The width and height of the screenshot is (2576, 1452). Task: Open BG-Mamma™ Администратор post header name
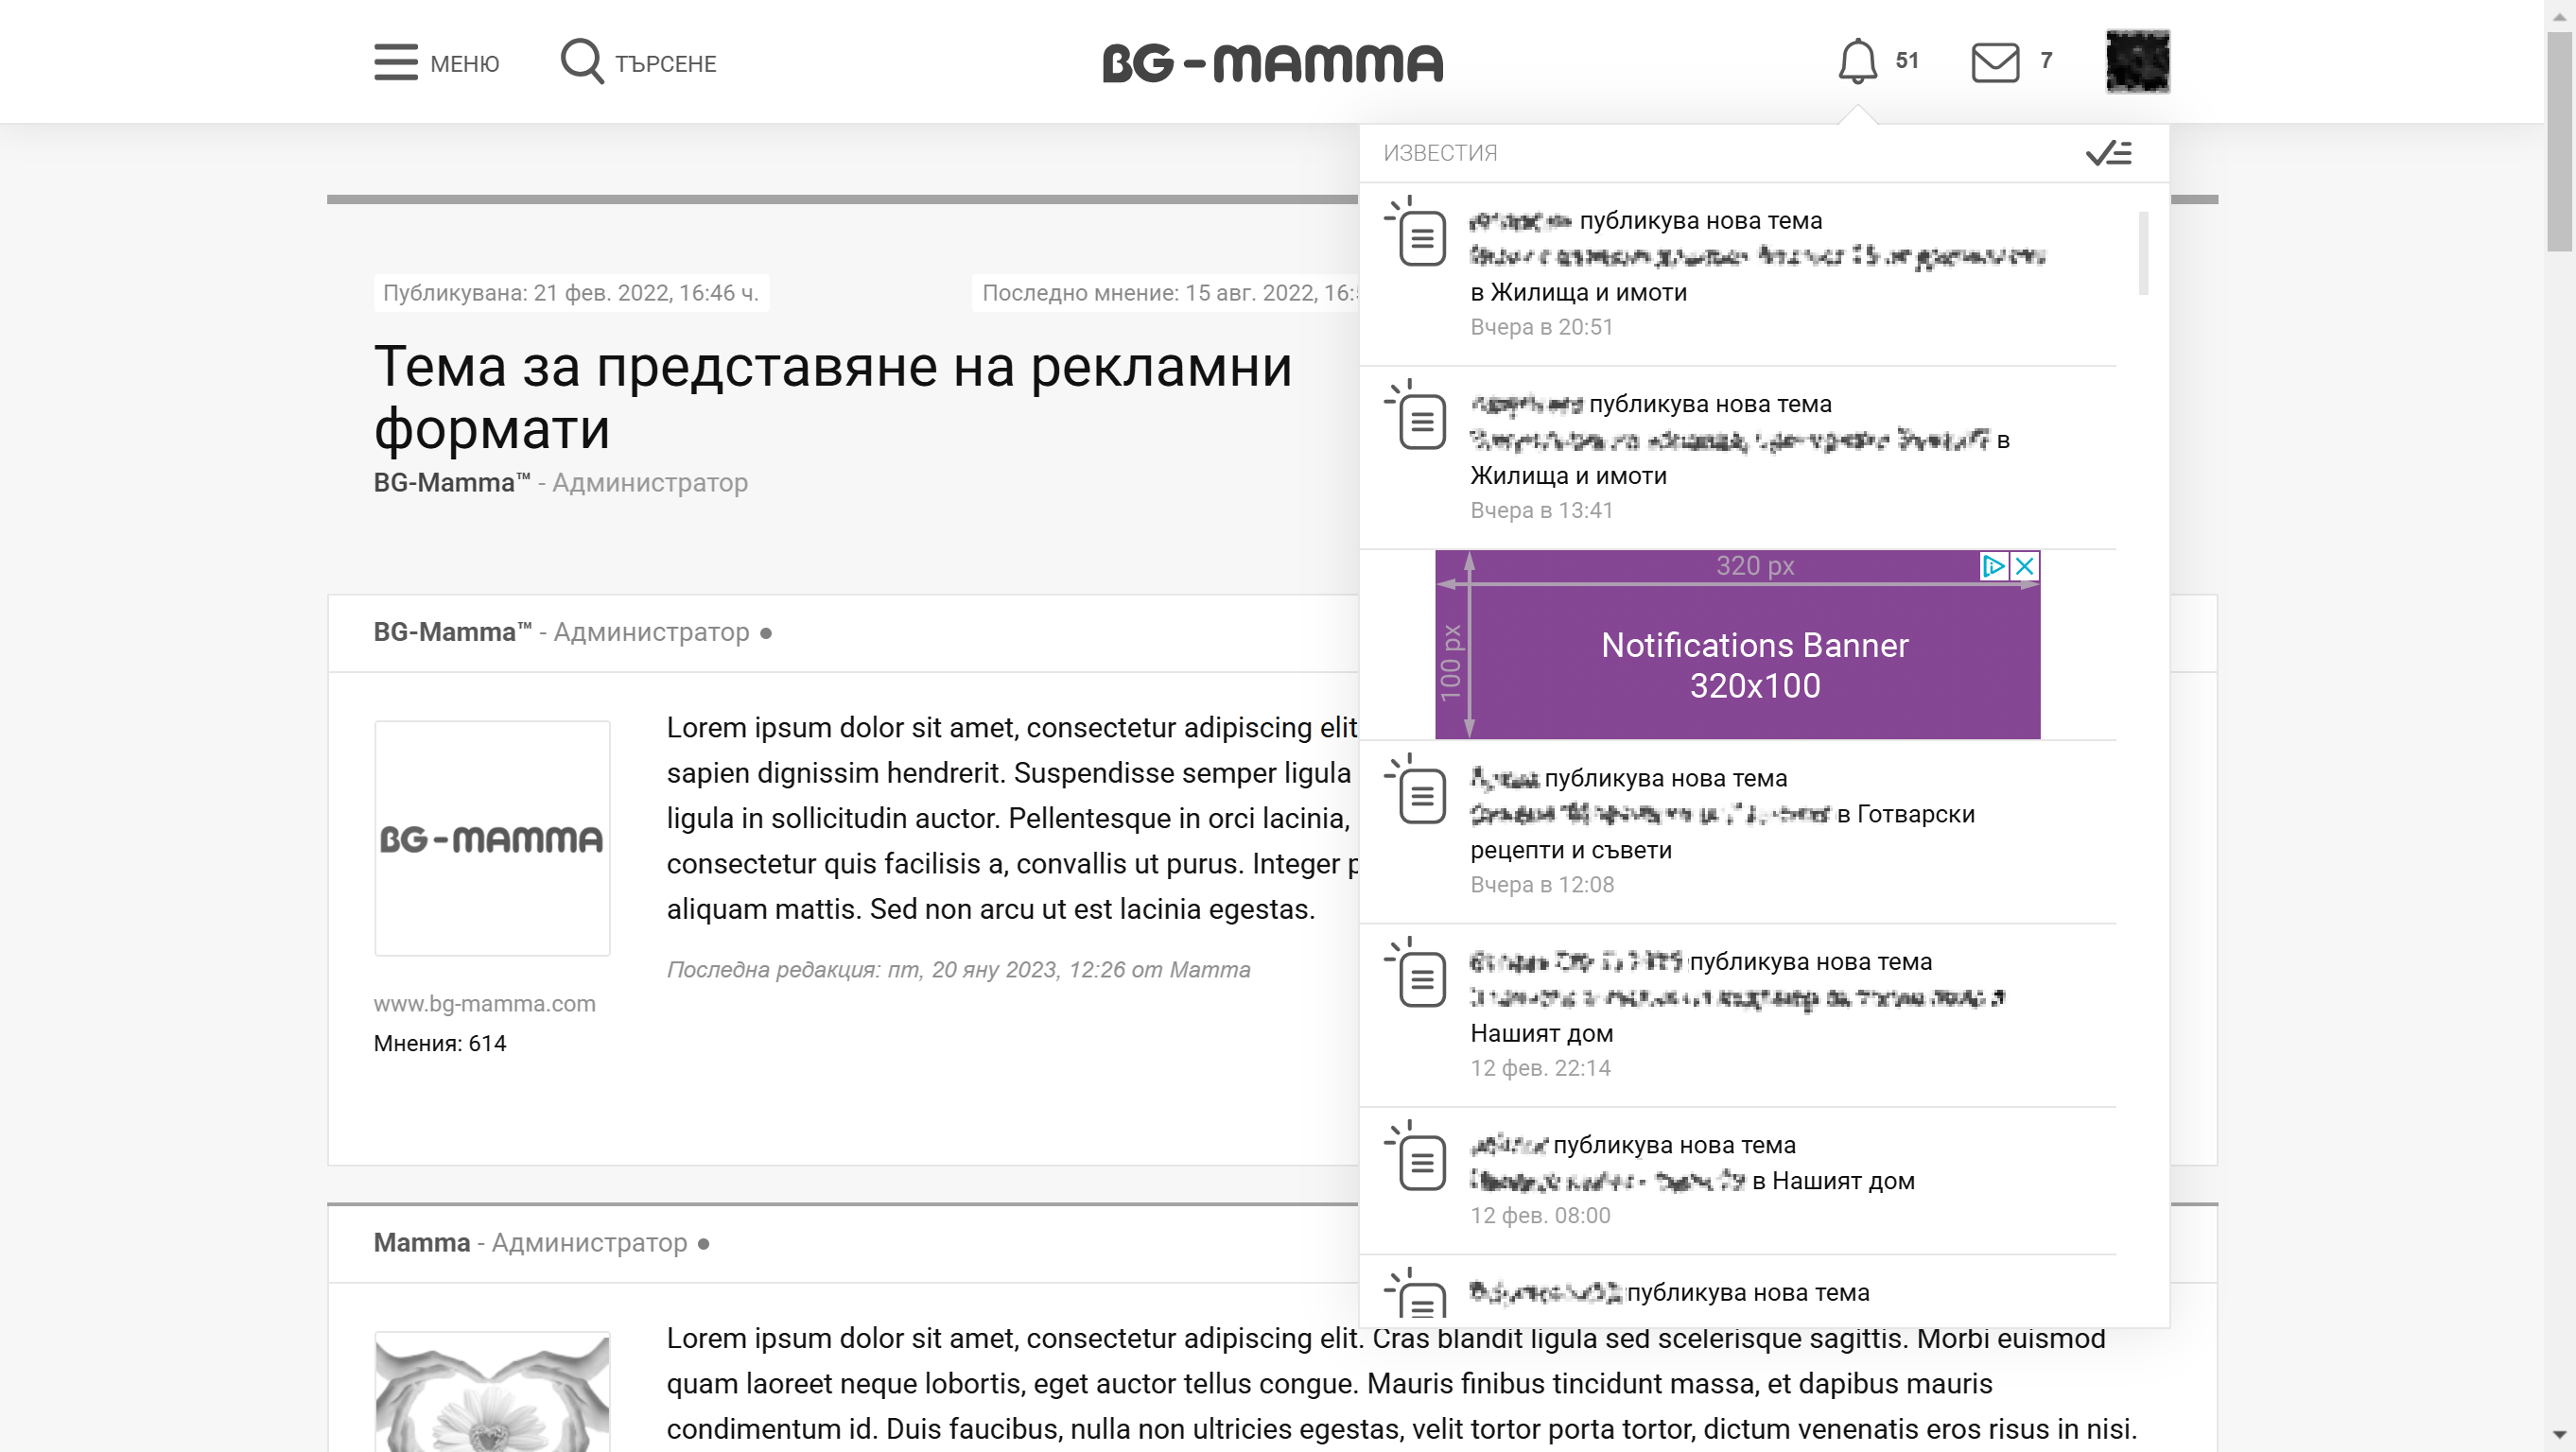tap(453, 633)
